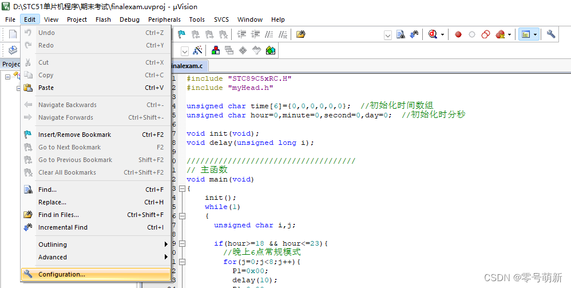Open Options for Target magic wand icon

(197, 51)
